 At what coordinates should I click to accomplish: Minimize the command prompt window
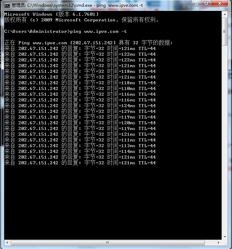[x=197, y=4]
